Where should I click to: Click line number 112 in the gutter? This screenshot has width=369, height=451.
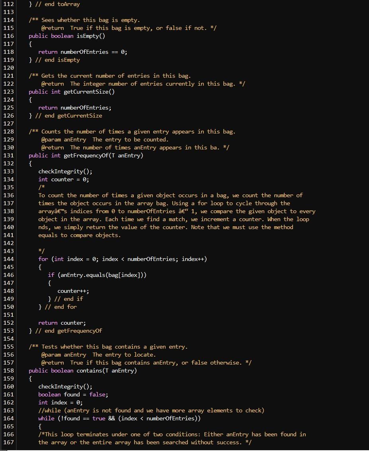click(8, 4)
